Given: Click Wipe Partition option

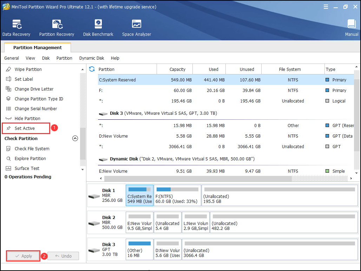Looking at the screenshot, I should [28, 69].
